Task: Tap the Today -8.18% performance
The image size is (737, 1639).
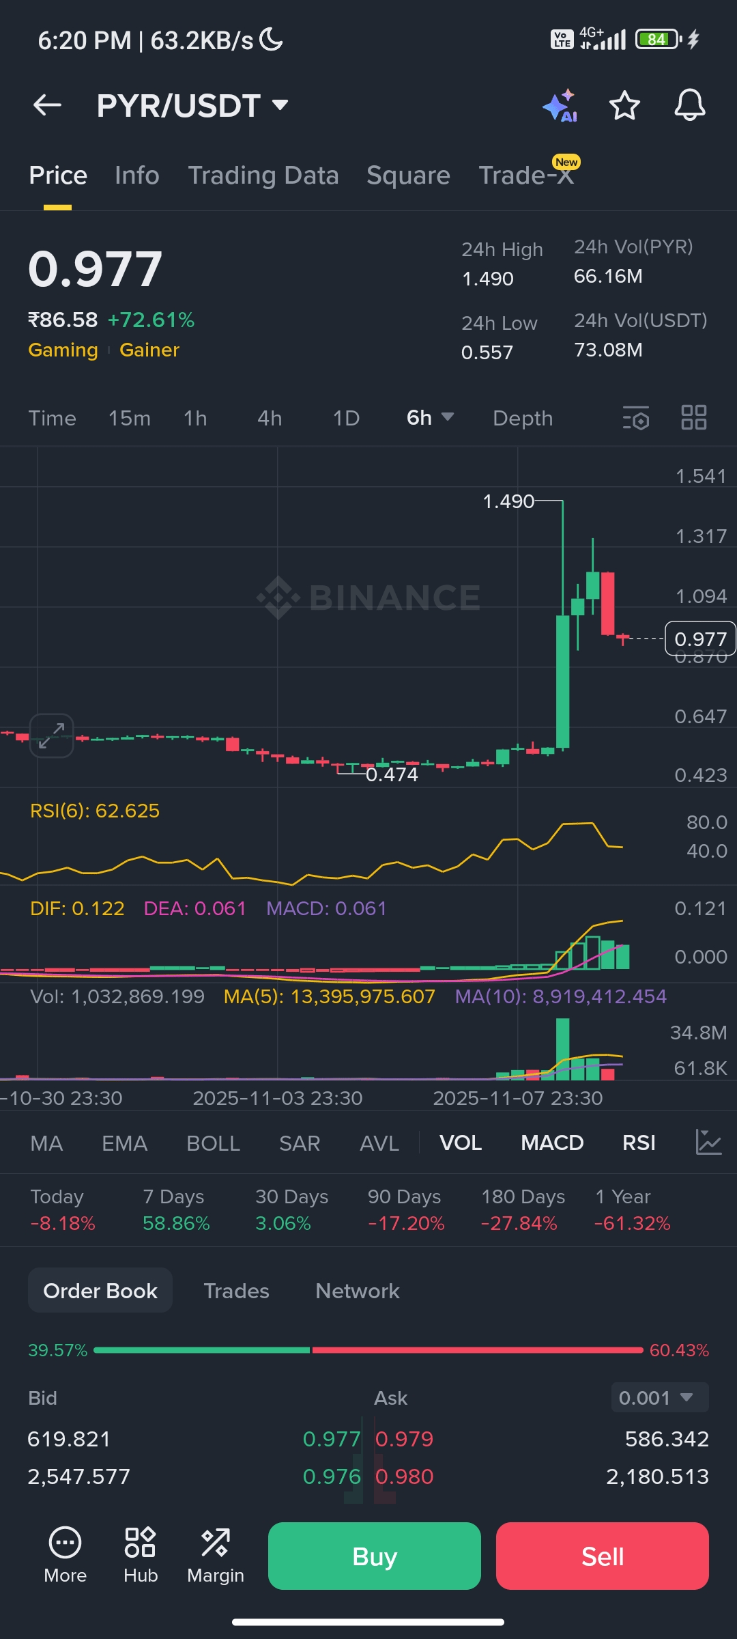Action: [x=63, y=1209]
